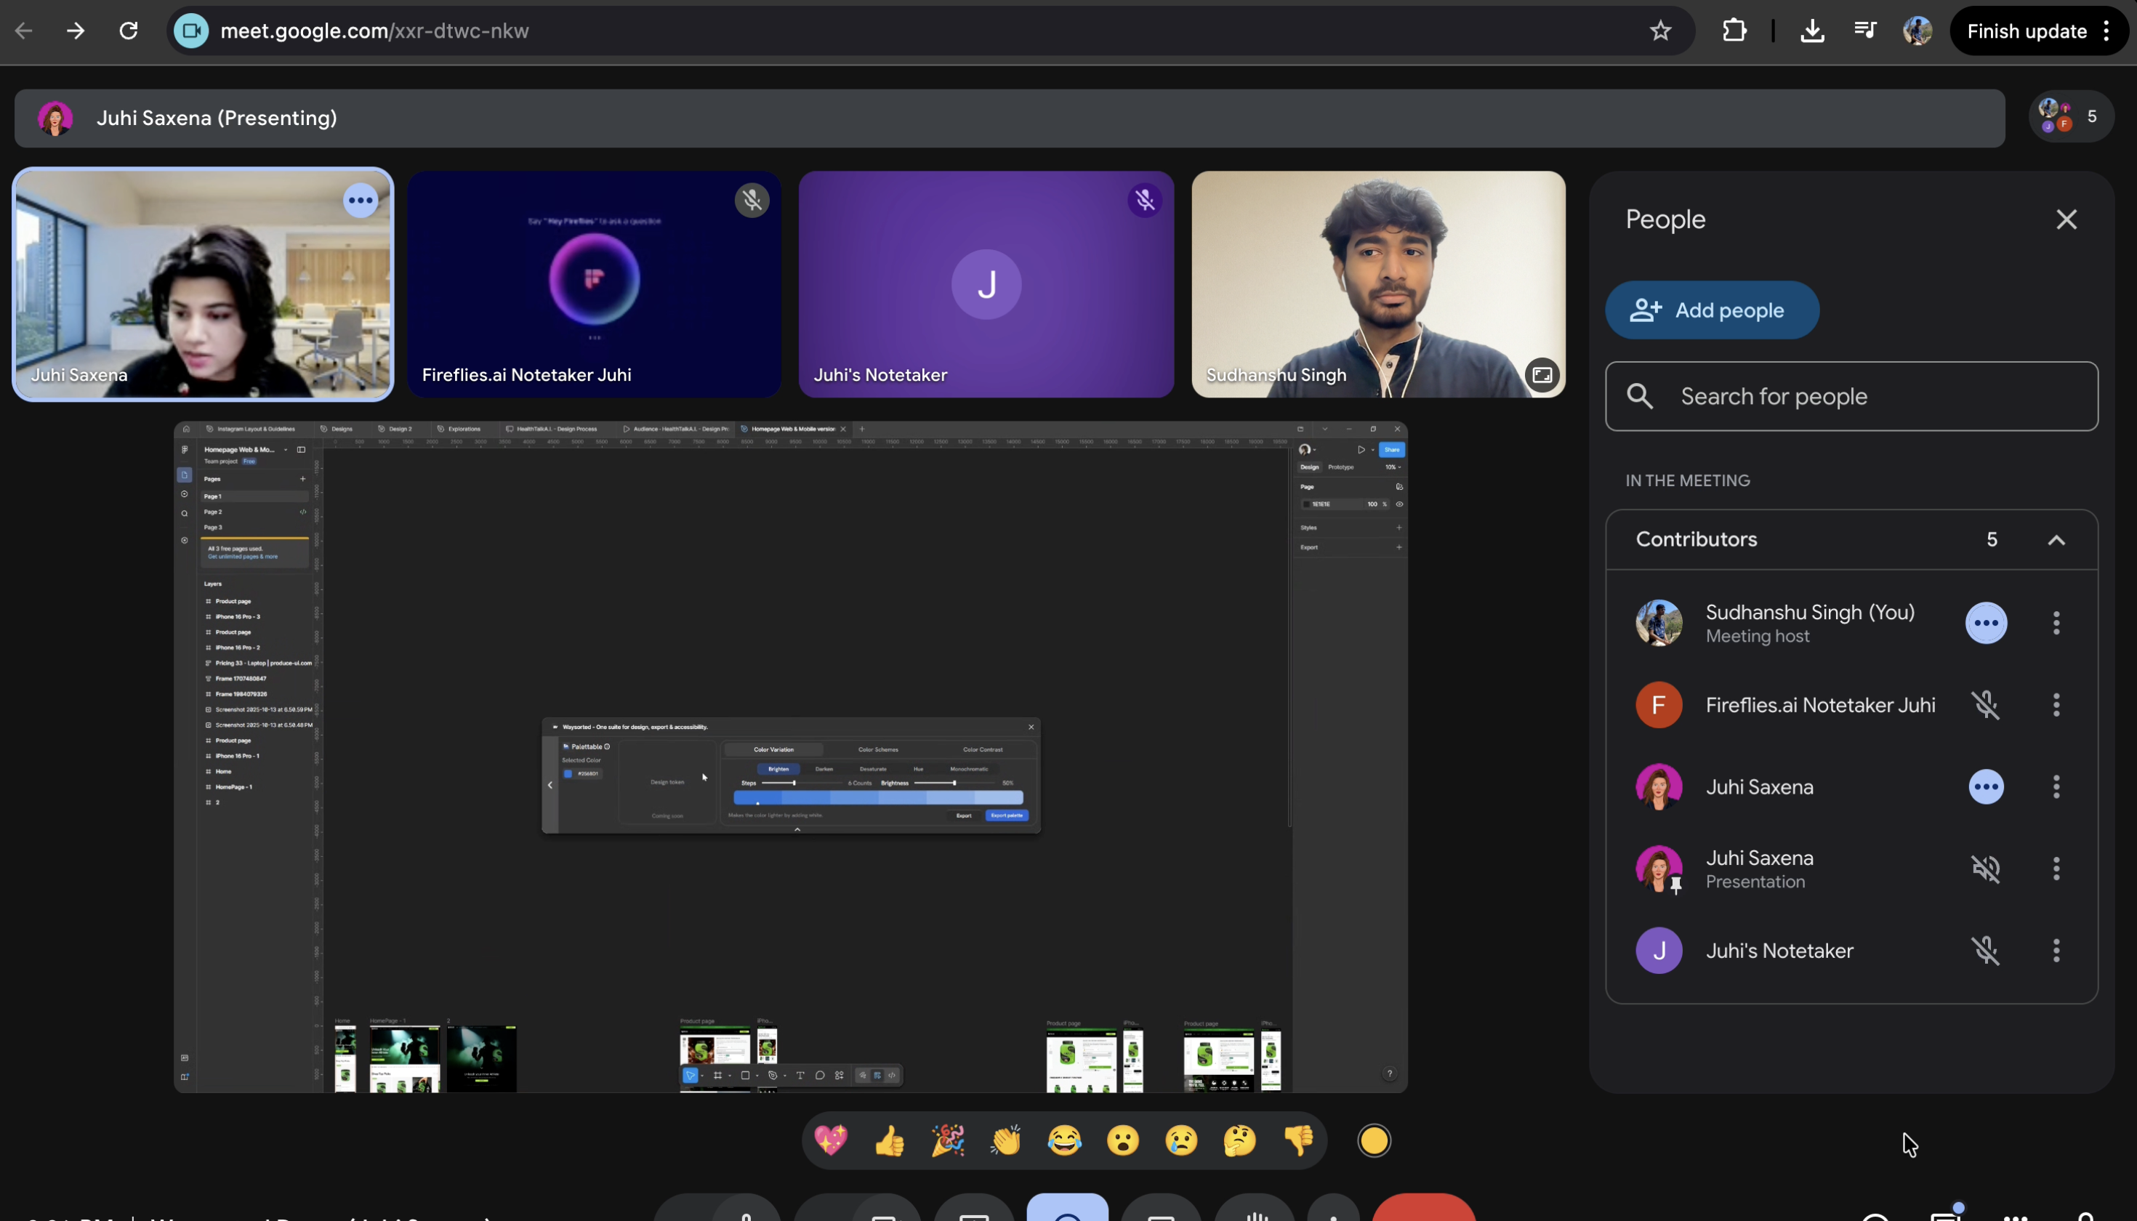Choose the Darken variation mode in plugin
Viewport: 2137px width, 1221px height.
(824, 769)
